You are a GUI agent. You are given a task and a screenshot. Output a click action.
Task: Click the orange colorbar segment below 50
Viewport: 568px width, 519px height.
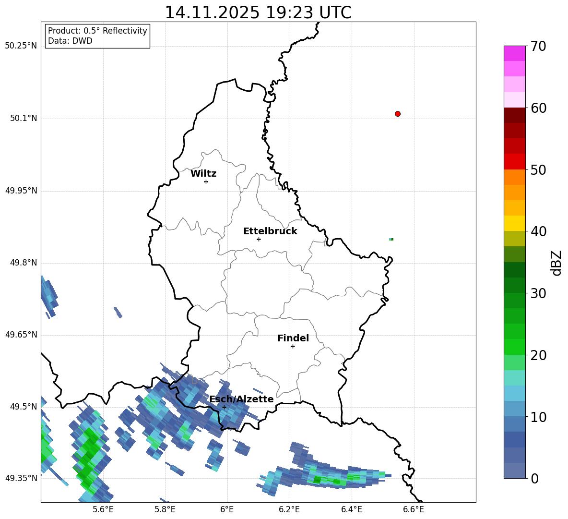(514, 177)
